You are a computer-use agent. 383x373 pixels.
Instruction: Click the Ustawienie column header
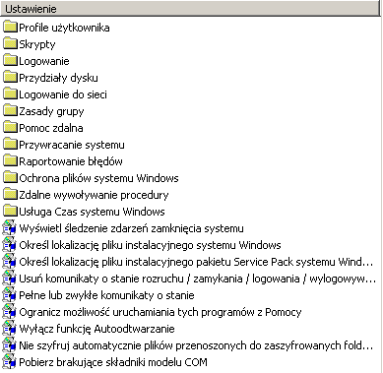coord(190,9)
